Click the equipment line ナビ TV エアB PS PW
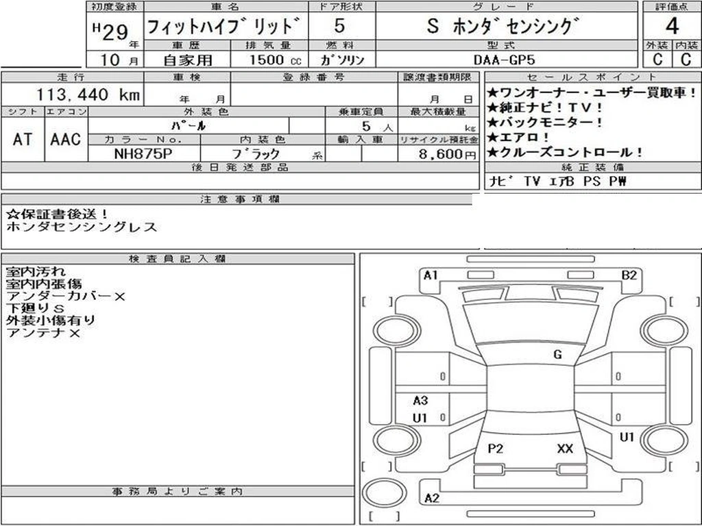Screen dimensions: 702x526 coord(557,181)
